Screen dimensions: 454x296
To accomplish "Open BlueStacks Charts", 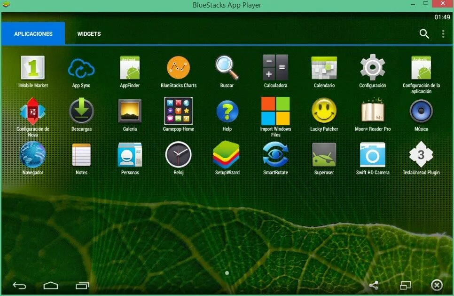I will 178,68.
